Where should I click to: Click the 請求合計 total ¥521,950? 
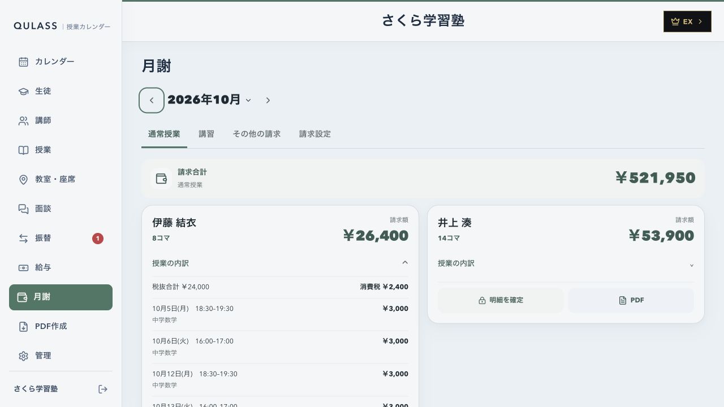(x=655, y=178)
